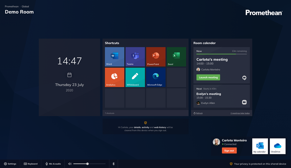Adjust the volume slider
The image size is (291, 168).
[88, 164]
